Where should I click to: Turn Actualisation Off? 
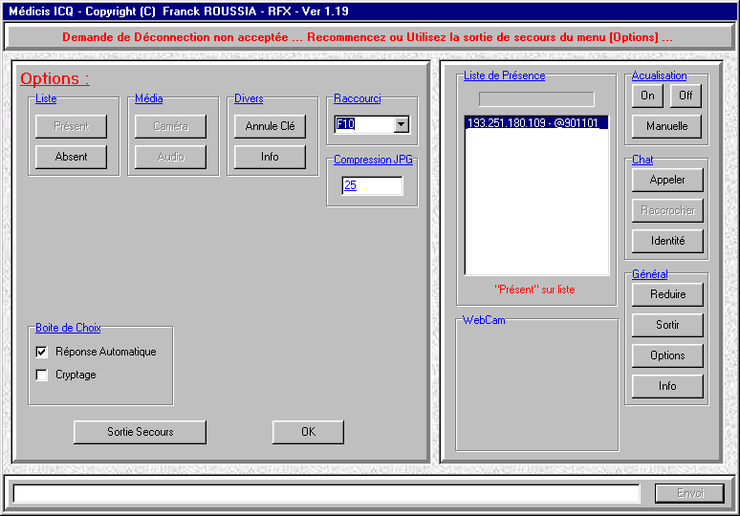point(686,96)
